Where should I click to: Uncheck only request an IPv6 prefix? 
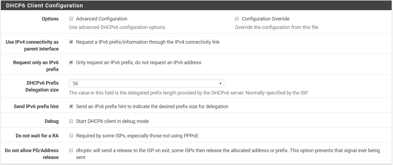71,63
